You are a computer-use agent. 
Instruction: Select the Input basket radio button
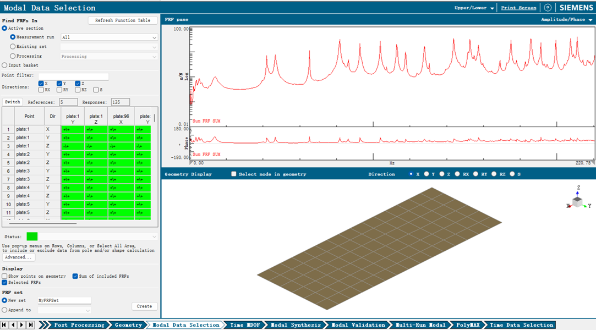5,65
